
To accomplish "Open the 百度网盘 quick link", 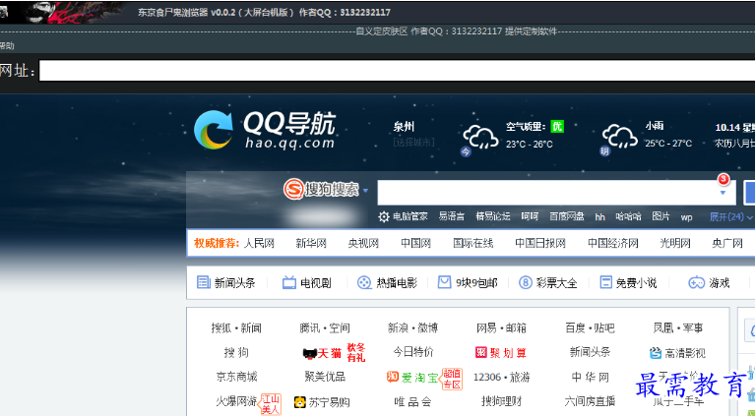I will 567,216.
